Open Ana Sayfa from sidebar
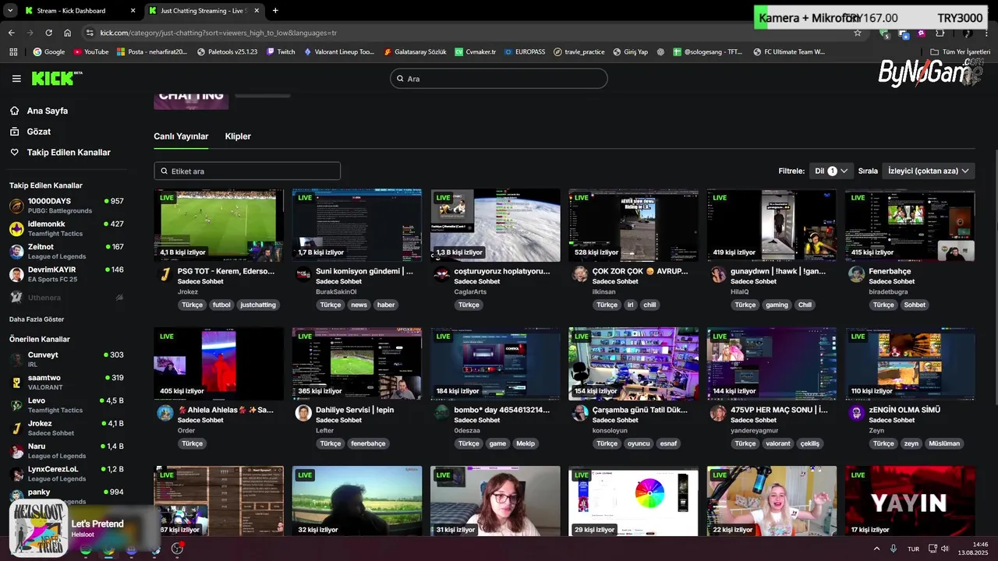The height and width of the screenshot is (561, 998). pos(39,111)
